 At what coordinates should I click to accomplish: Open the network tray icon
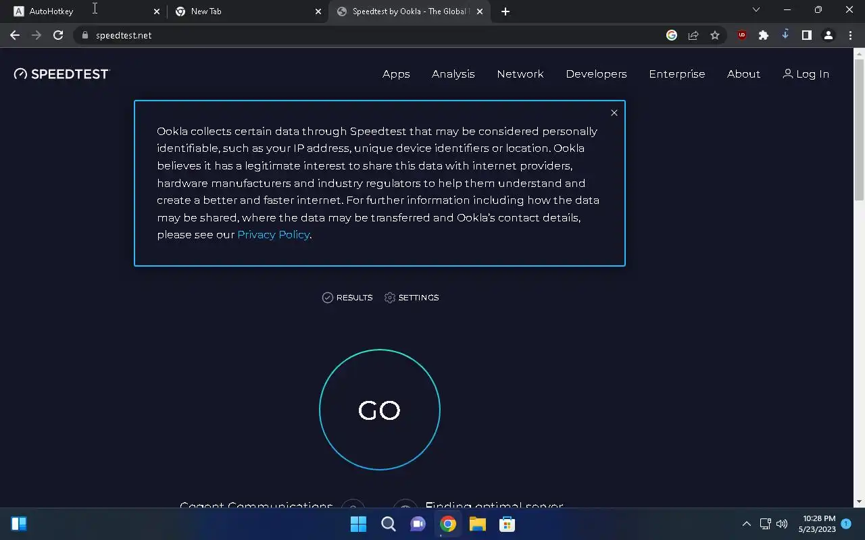(x=766, y=524)
